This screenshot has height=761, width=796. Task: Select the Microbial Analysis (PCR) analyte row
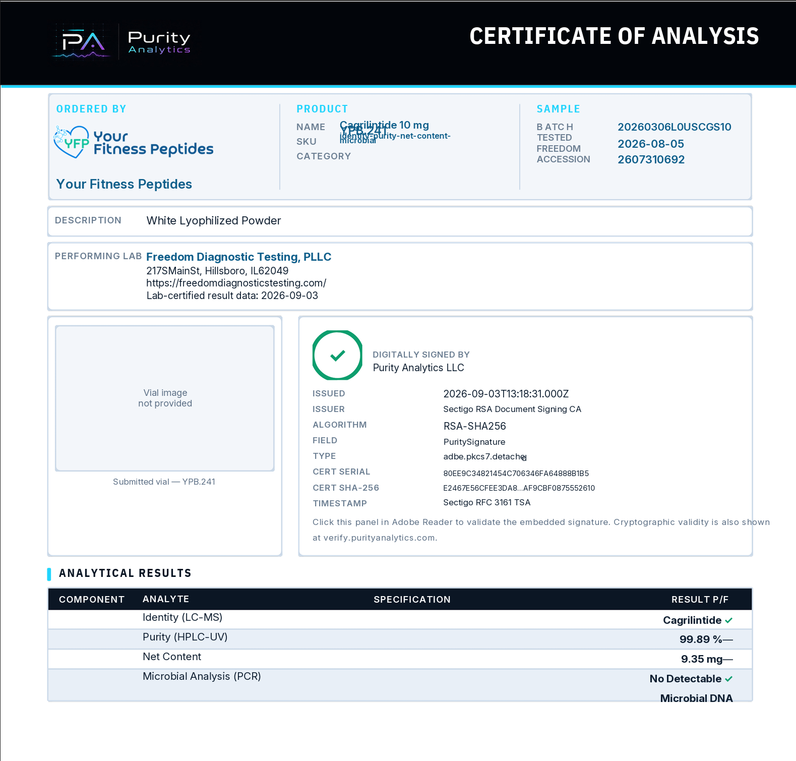click(400, 685)
